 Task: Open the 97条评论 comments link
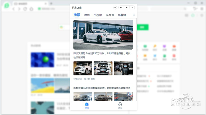click(78, 79)
